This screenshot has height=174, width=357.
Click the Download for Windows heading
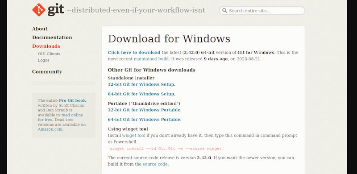(x=169, y=39)
